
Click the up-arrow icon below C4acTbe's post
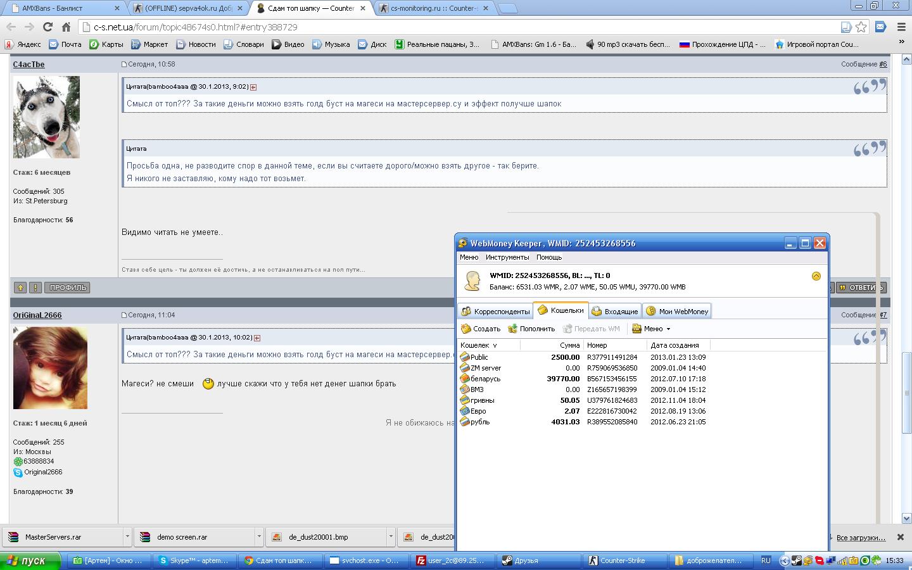(20, 288)
